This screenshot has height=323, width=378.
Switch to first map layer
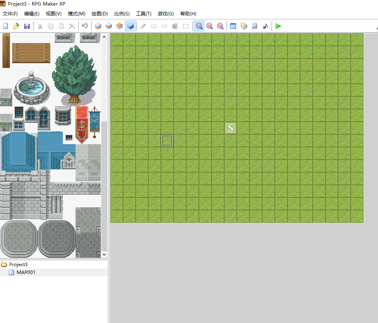[98, 26]
